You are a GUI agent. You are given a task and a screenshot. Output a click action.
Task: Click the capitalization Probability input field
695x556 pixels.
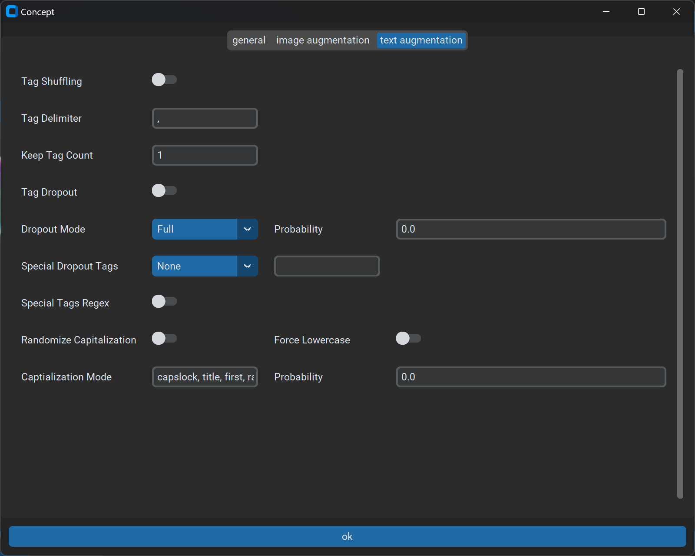[531, 377]
